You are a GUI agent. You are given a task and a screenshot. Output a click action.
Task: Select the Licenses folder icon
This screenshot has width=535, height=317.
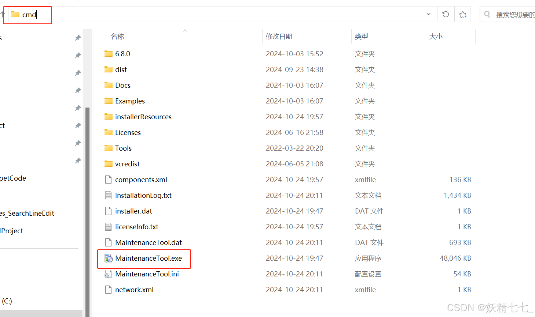point(108,132)
